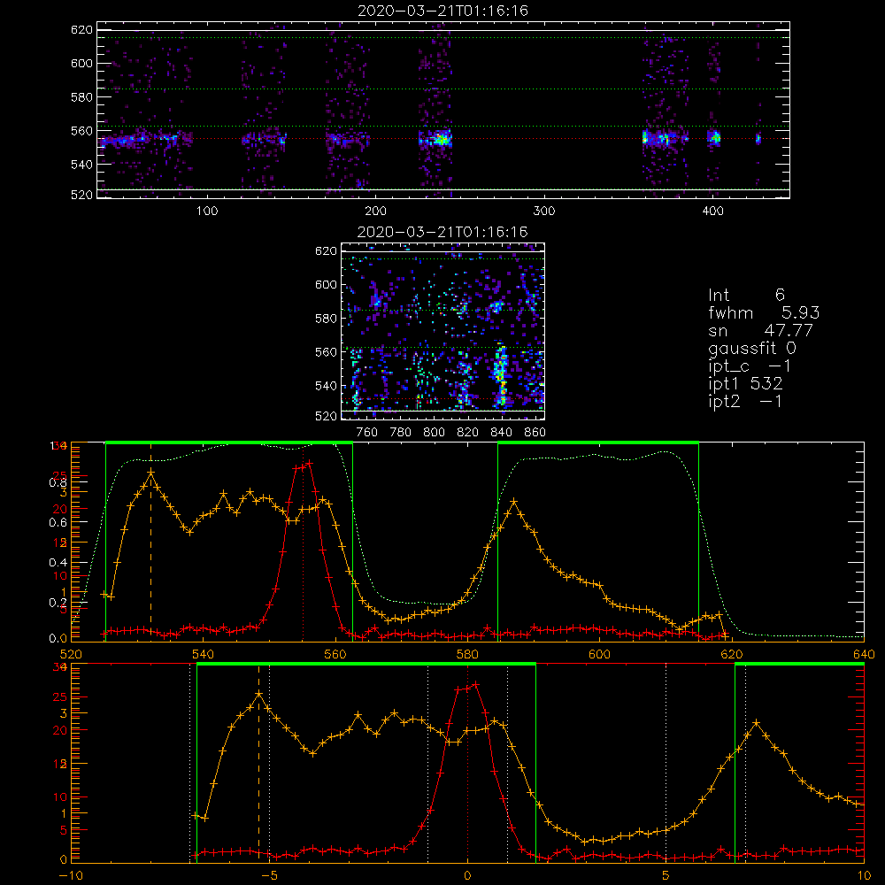The width and height of the screenshot is (885, 885).
Task: Click the red curve's peak in the -10 to 10 plot
Action: (x=476, y=685)
